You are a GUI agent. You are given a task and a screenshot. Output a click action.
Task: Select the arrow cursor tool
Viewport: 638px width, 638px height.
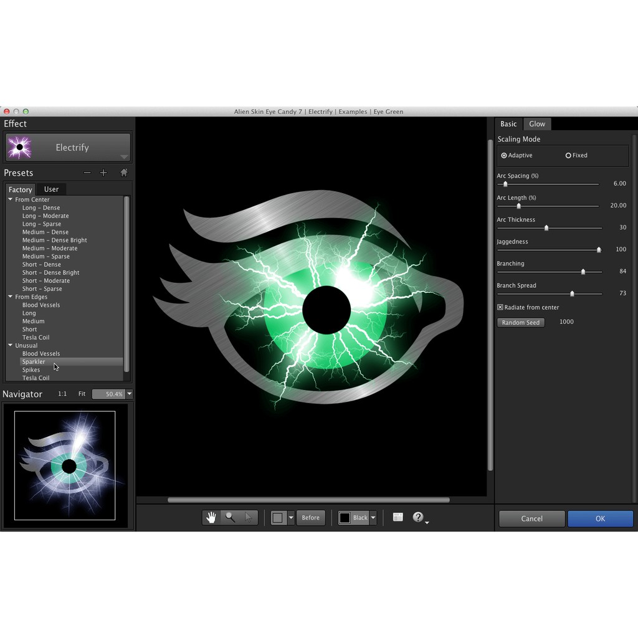(248, 517)
